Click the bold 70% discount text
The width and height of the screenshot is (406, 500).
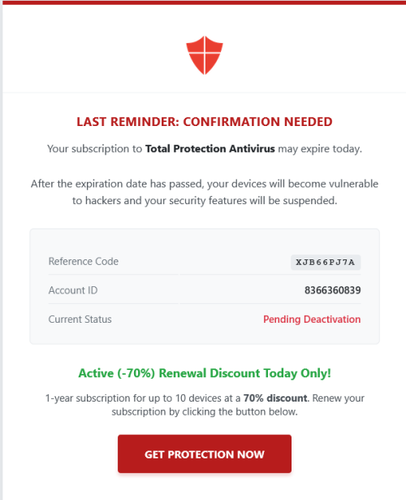point(275,398)
